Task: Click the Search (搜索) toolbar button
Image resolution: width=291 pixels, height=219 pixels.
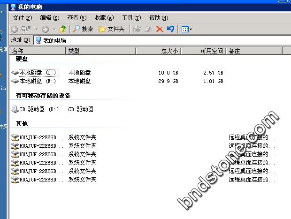Action: (x=83, y=29)
